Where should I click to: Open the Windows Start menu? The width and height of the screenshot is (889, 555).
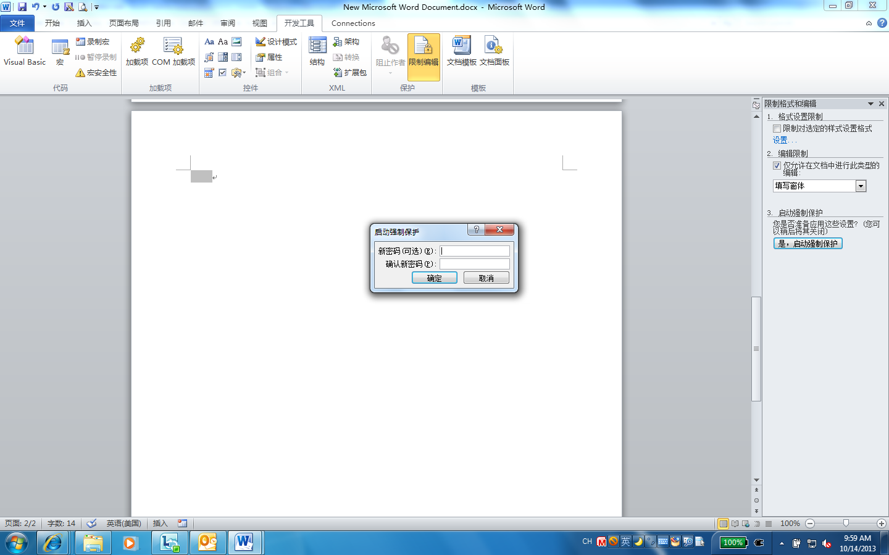point(17,543)
